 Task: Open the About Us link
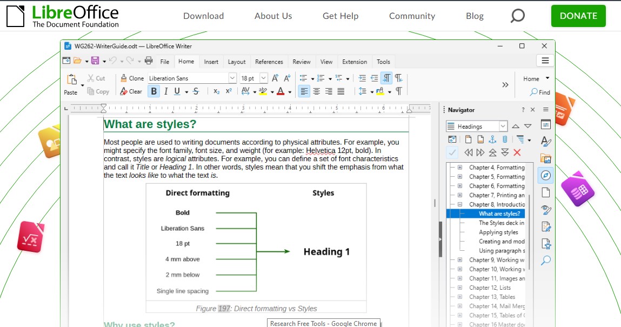[273, 16]
